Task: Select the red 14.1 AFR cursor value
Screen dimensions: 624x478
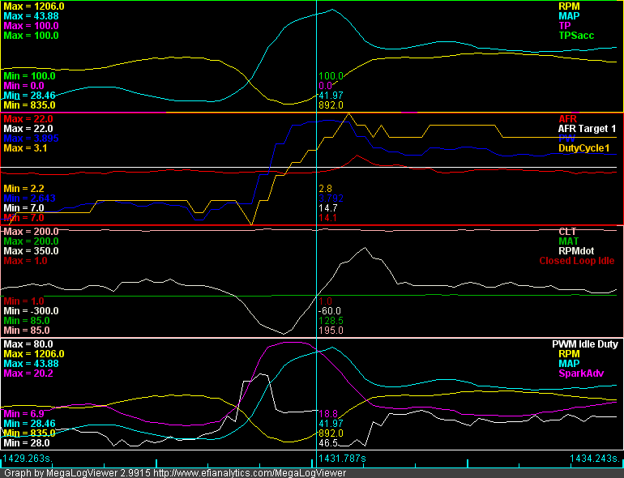Action: click(328, 218)
